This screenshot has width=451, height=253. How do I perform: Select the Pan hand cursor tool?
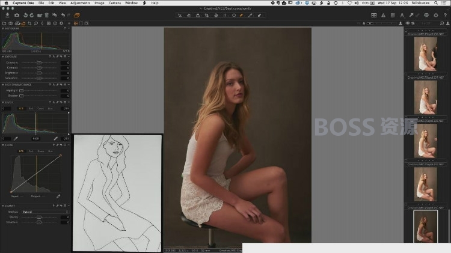[189, 15]
